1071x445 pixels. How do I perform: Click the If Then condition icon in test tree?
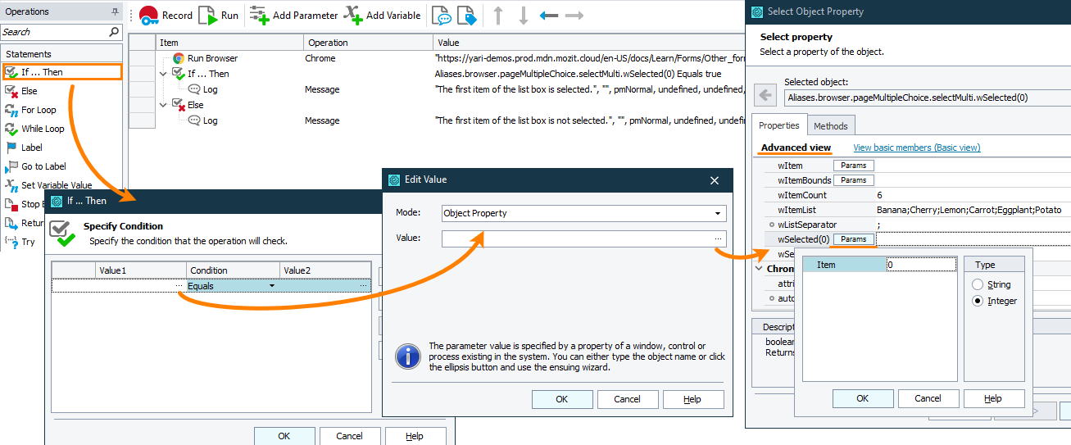click(x=179, y=75)
